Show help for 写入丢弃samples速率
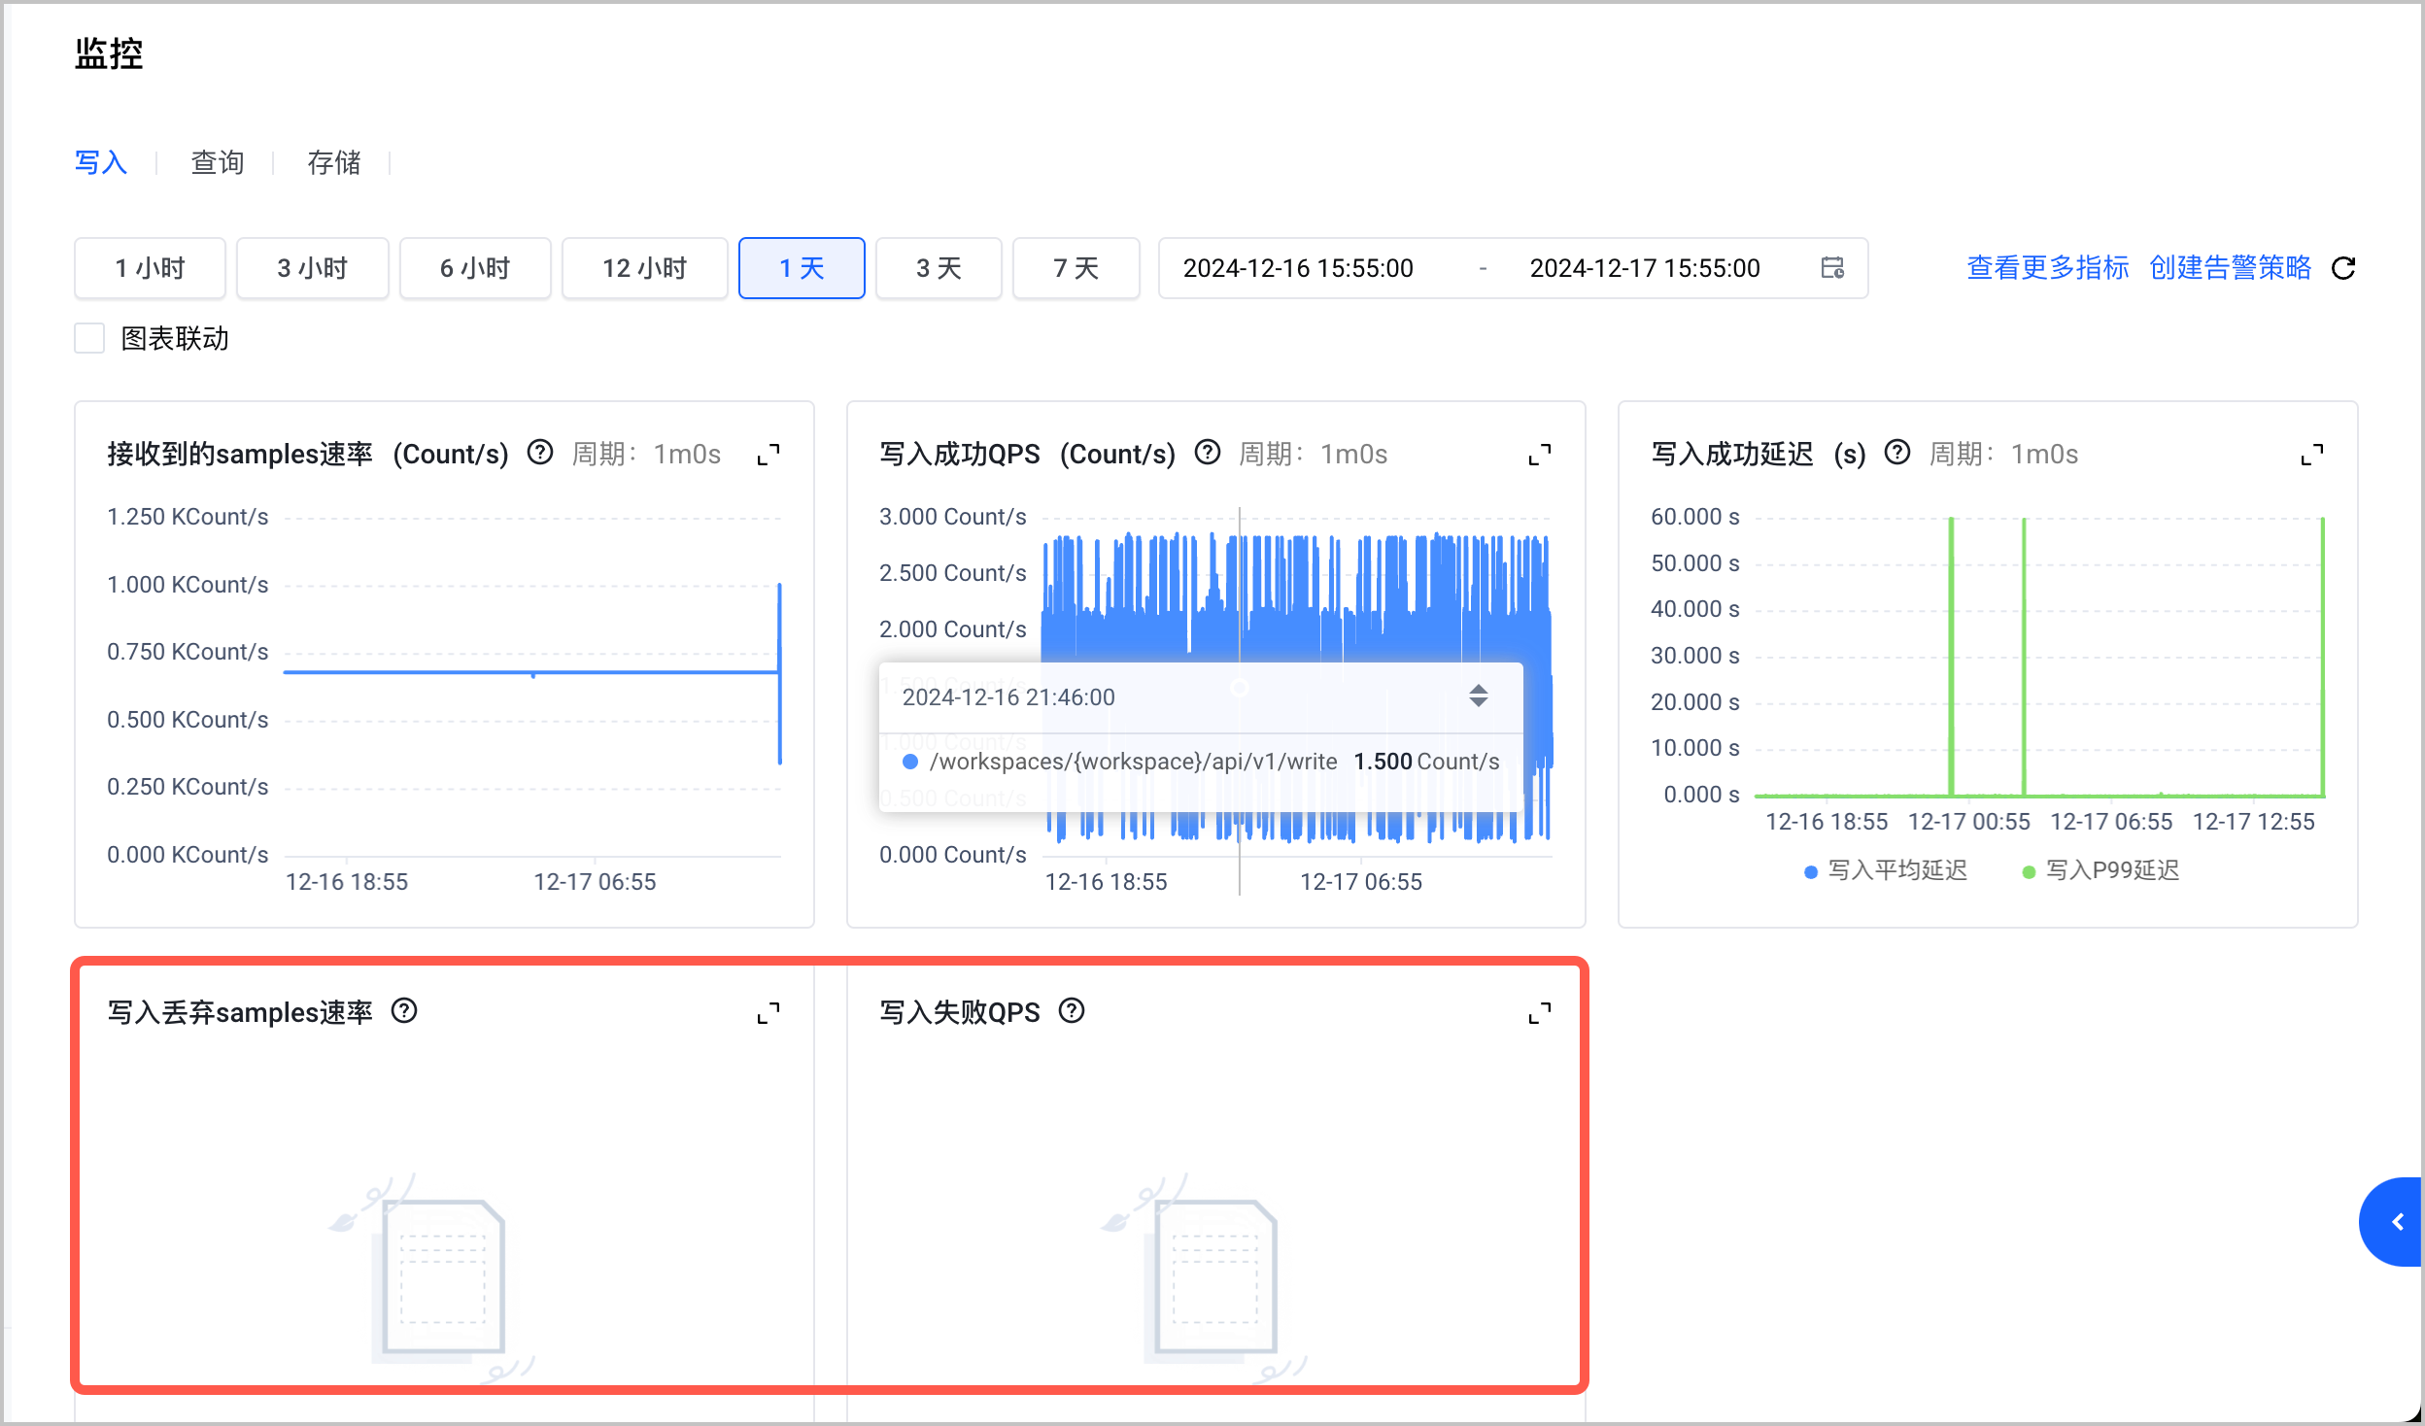This screenshot has width=2425, height=1426. click(x=404, y=1011)
